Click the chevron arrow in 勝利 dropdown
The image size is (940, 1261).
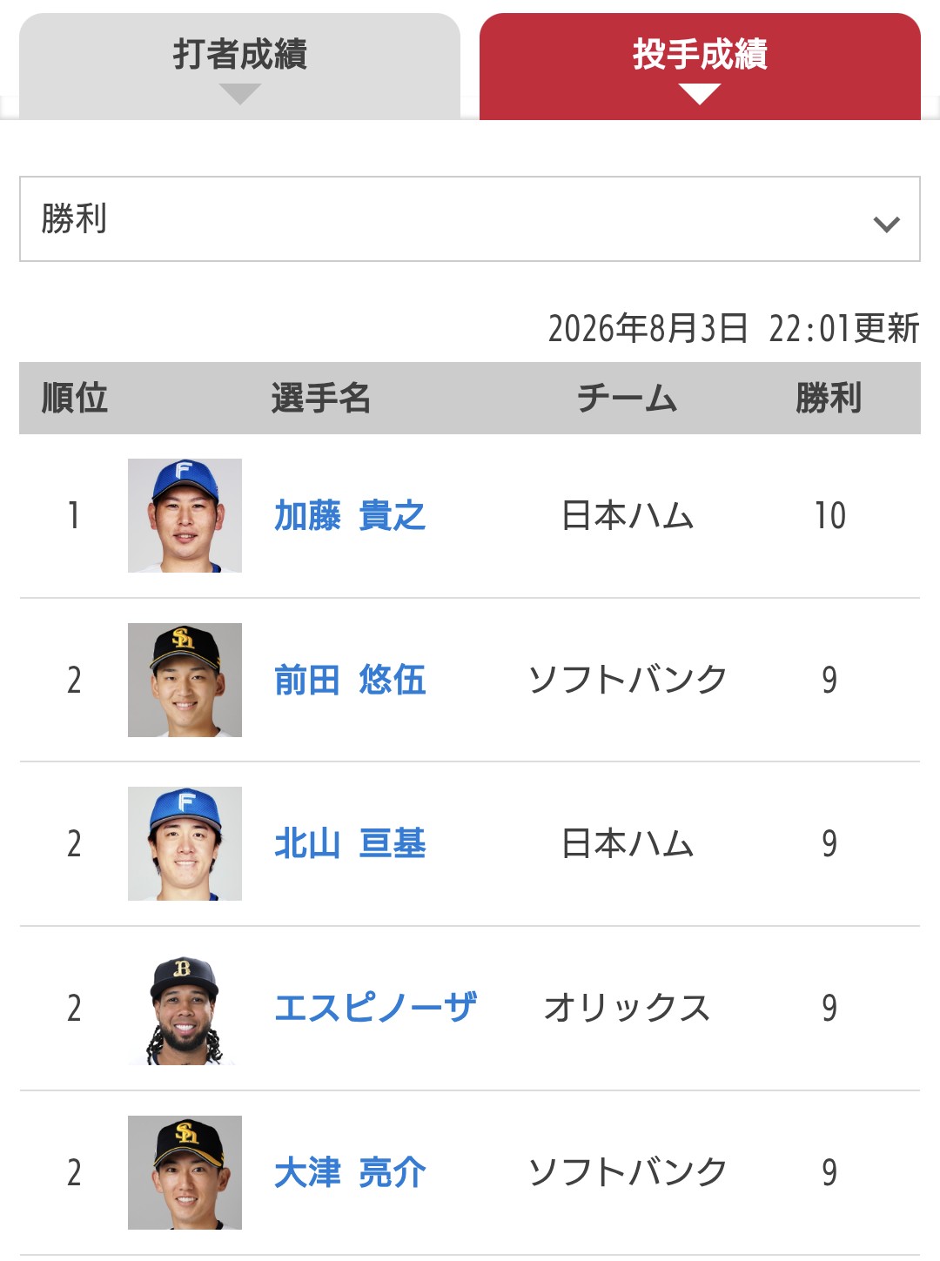point(886,225)
